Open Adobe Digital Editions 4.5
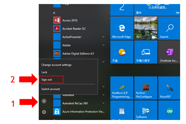 coord(78,53)
